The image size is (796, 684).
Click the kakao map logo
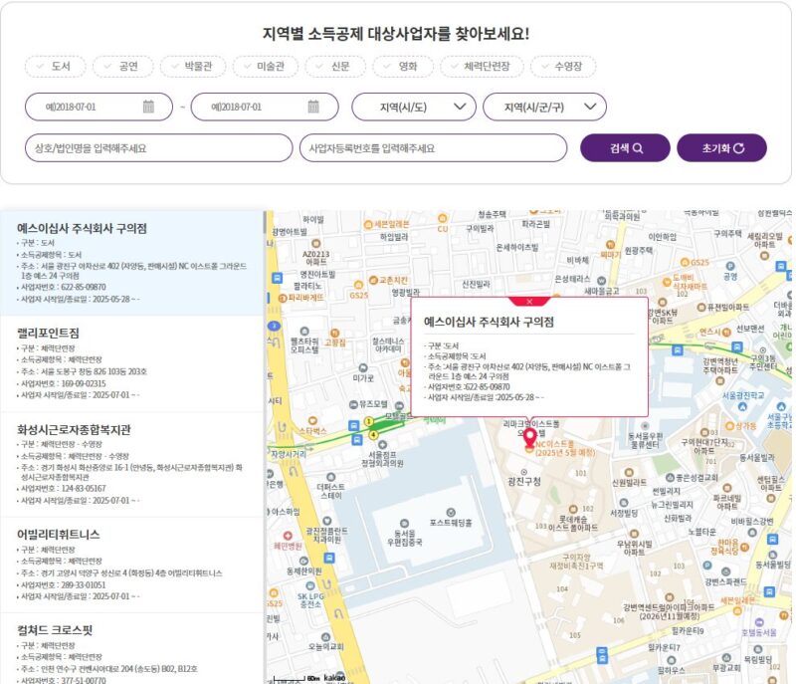coord(334,677)
